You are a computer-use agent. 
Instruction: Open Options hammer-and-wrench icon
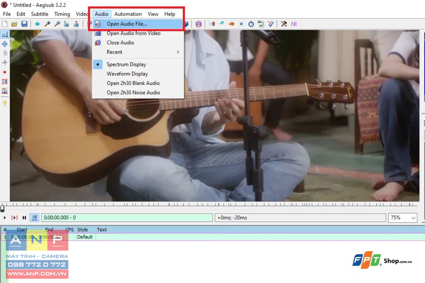pos(284,24)
